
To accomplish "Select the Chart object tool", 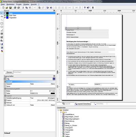I will [2, 44].
